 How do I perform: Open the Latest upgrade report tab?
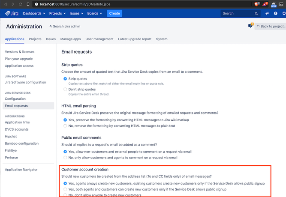pos(135,39)
